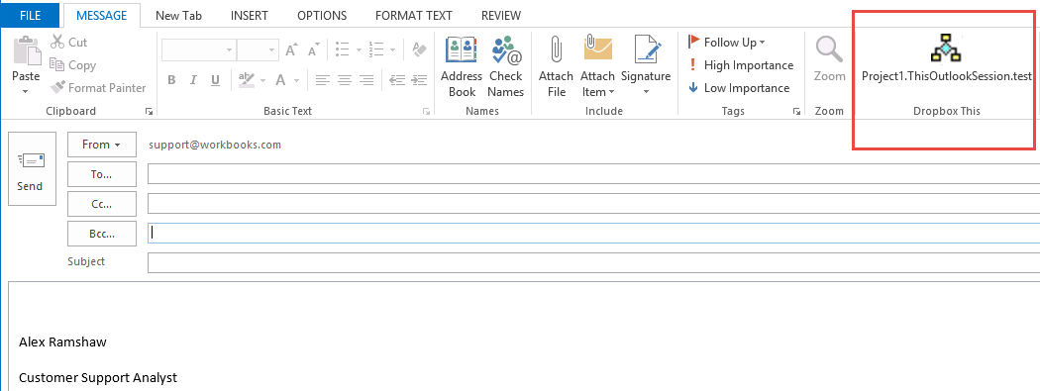Run the Project1.ThisOutlookSession.test macro button
Viewport: 1040px width, 391px height.
(947, 58)
